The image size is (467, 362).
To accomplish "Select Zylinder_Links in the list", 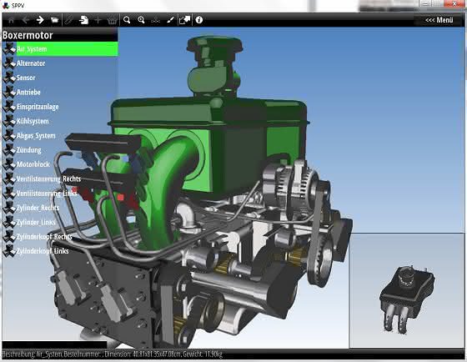I will [x=36, y=222].
